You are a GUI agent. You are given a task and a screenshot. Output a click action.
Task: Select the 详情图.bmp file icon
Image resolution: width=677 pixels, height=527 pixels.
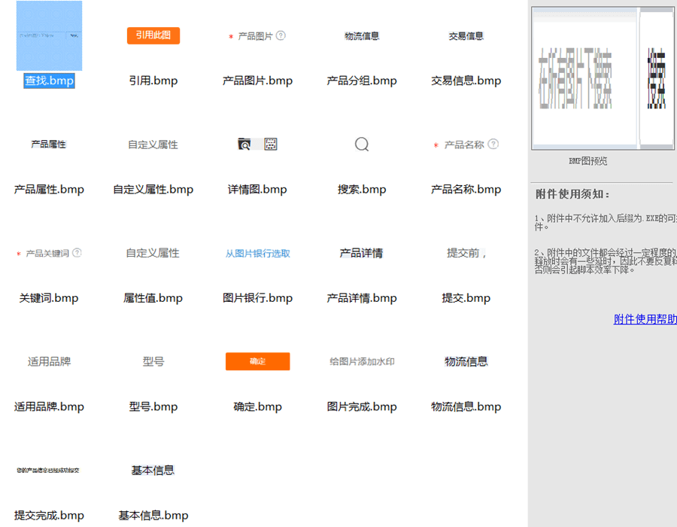(x=257, y=145)
